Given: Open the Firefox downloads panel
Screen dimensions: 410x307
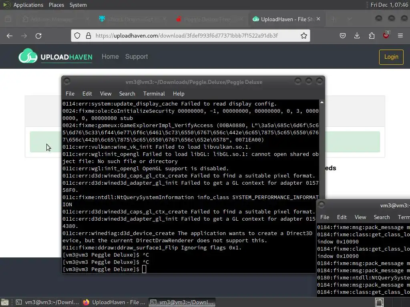Looking at the screenshot, I should 357,36.
